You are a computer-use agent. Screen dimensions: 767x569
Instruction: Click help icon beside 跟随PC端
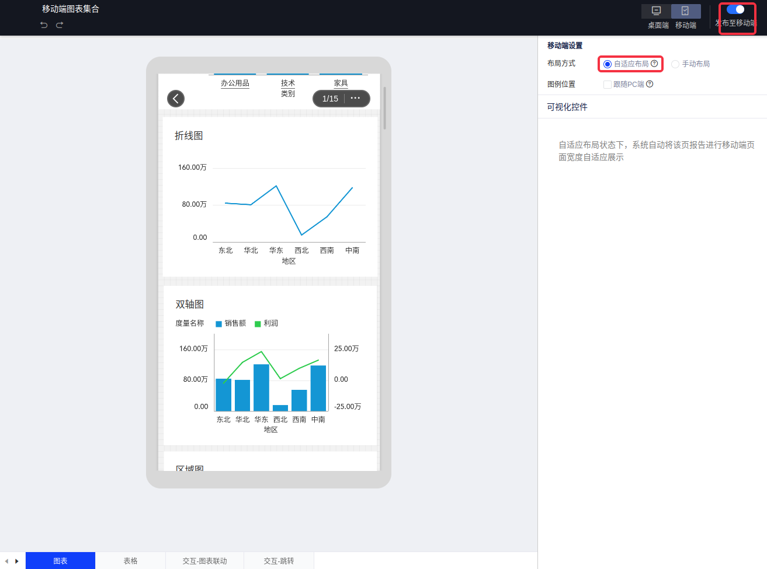point(650,84)
